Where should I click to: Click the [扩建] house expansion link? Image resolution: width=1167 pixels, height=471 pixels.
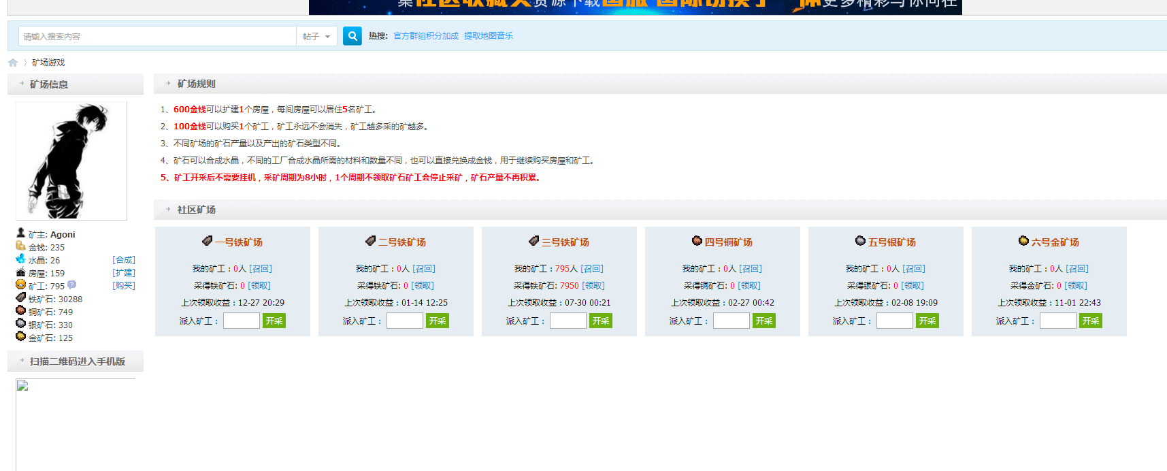tap(124, 273)
